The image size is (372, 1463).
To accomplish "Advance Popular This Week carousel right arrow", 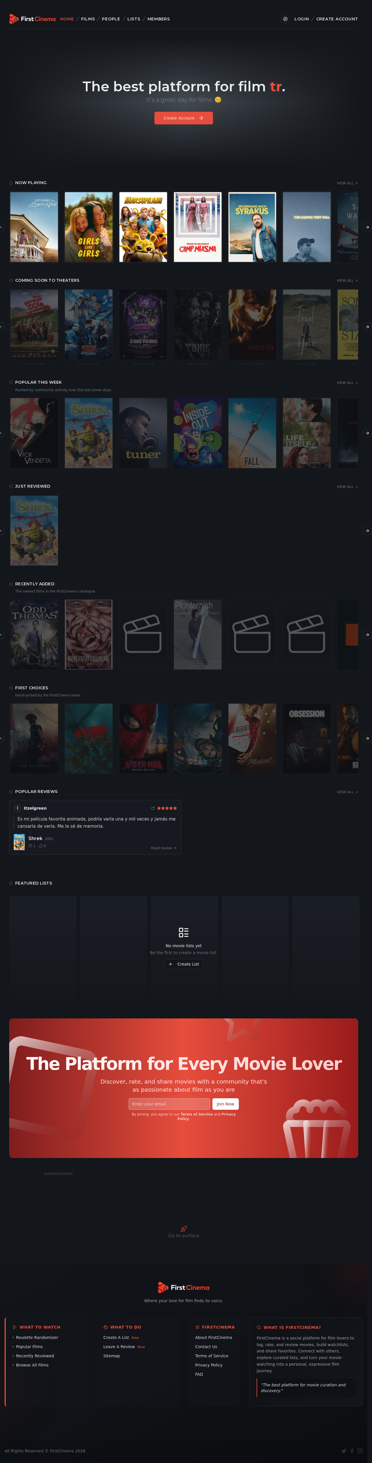I will pyautogui.click(x=367, y=433).
